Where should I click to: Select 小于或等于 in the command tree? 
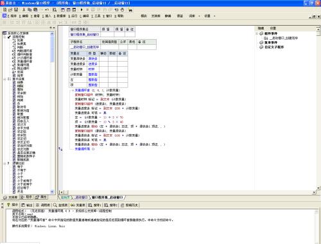click(x=24, y=181)
